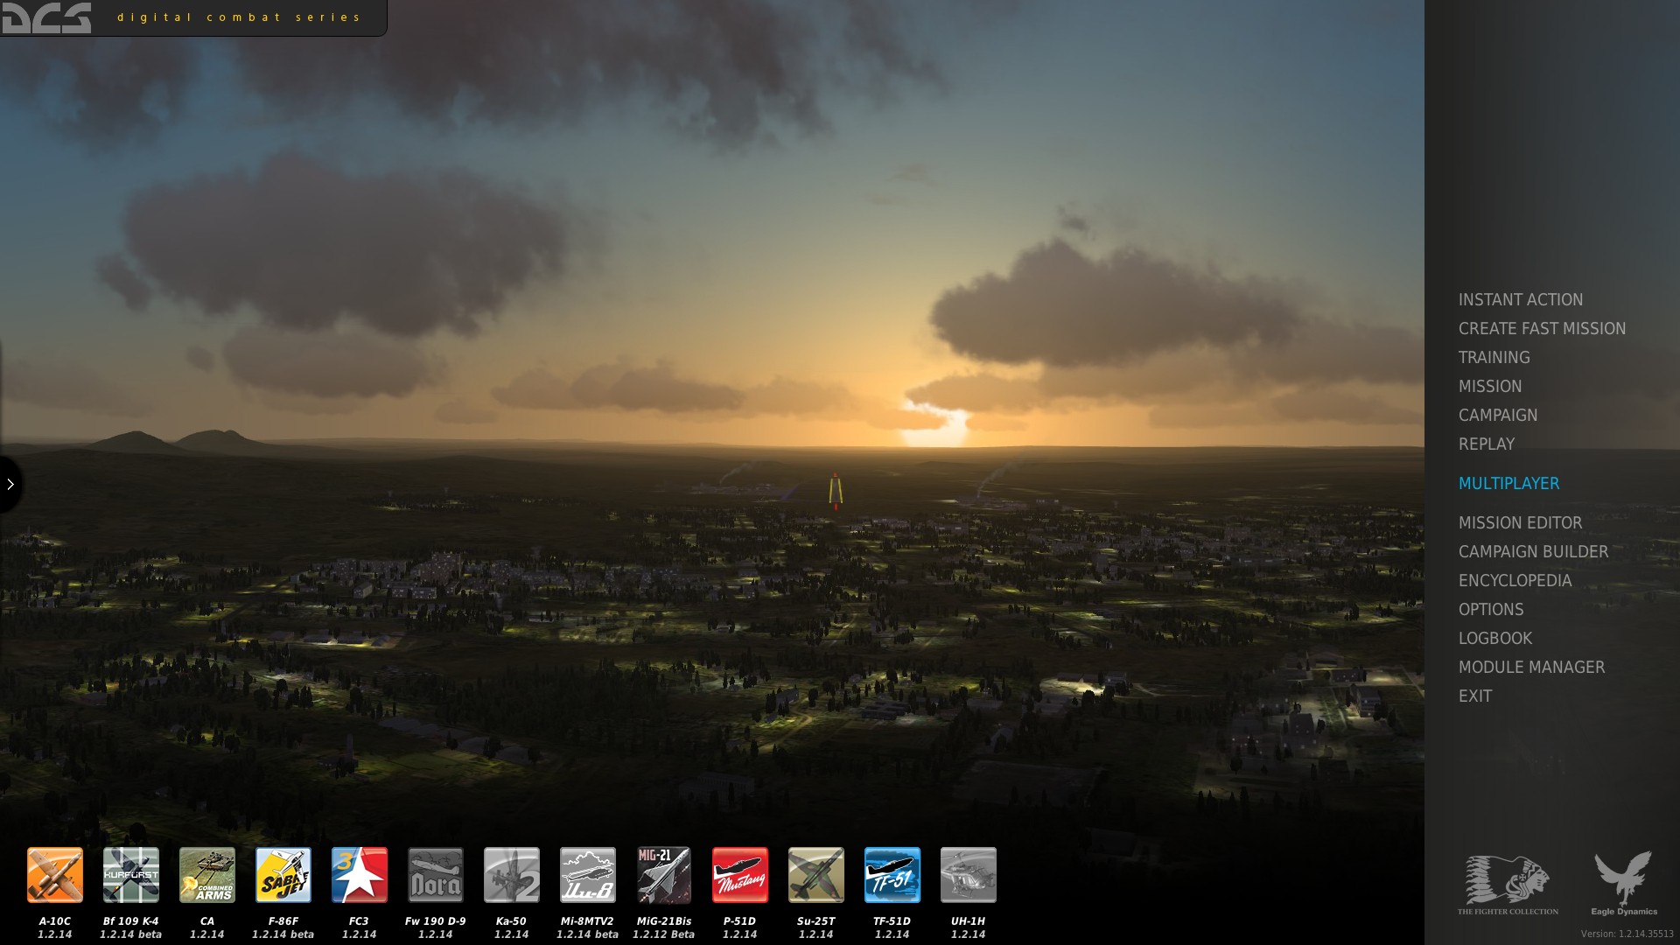Select the Bf 109 K-4 Kurfurst icon
This screenshot has height=945, width=1680.
pos(130,874)
